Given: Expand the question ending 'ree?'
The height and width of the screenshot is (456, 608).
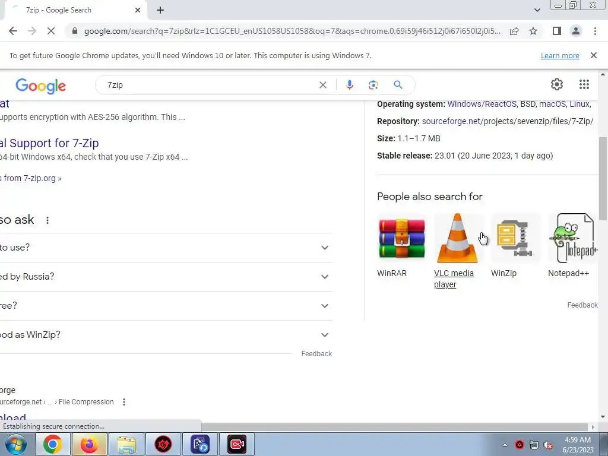Looking at the screenshot, I should click(166, 306).
